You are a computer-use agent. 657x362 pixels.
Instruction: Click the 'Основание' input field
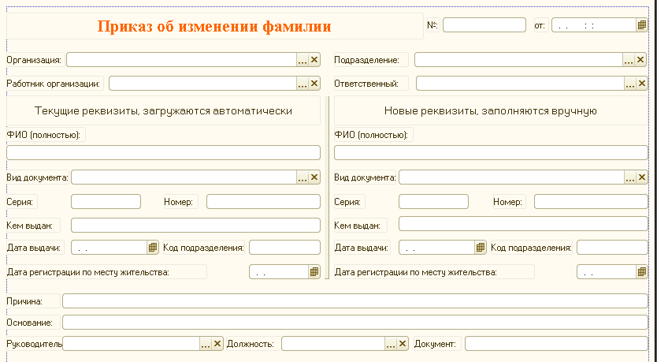click(x=354, y=322)
